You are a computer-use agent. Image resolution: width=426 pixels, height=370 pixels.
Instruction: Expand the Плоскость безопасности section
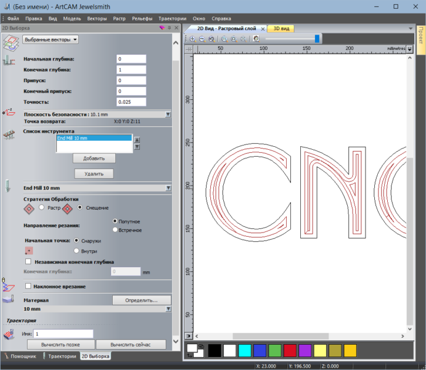pyautogui.click(x=168, y=114)
